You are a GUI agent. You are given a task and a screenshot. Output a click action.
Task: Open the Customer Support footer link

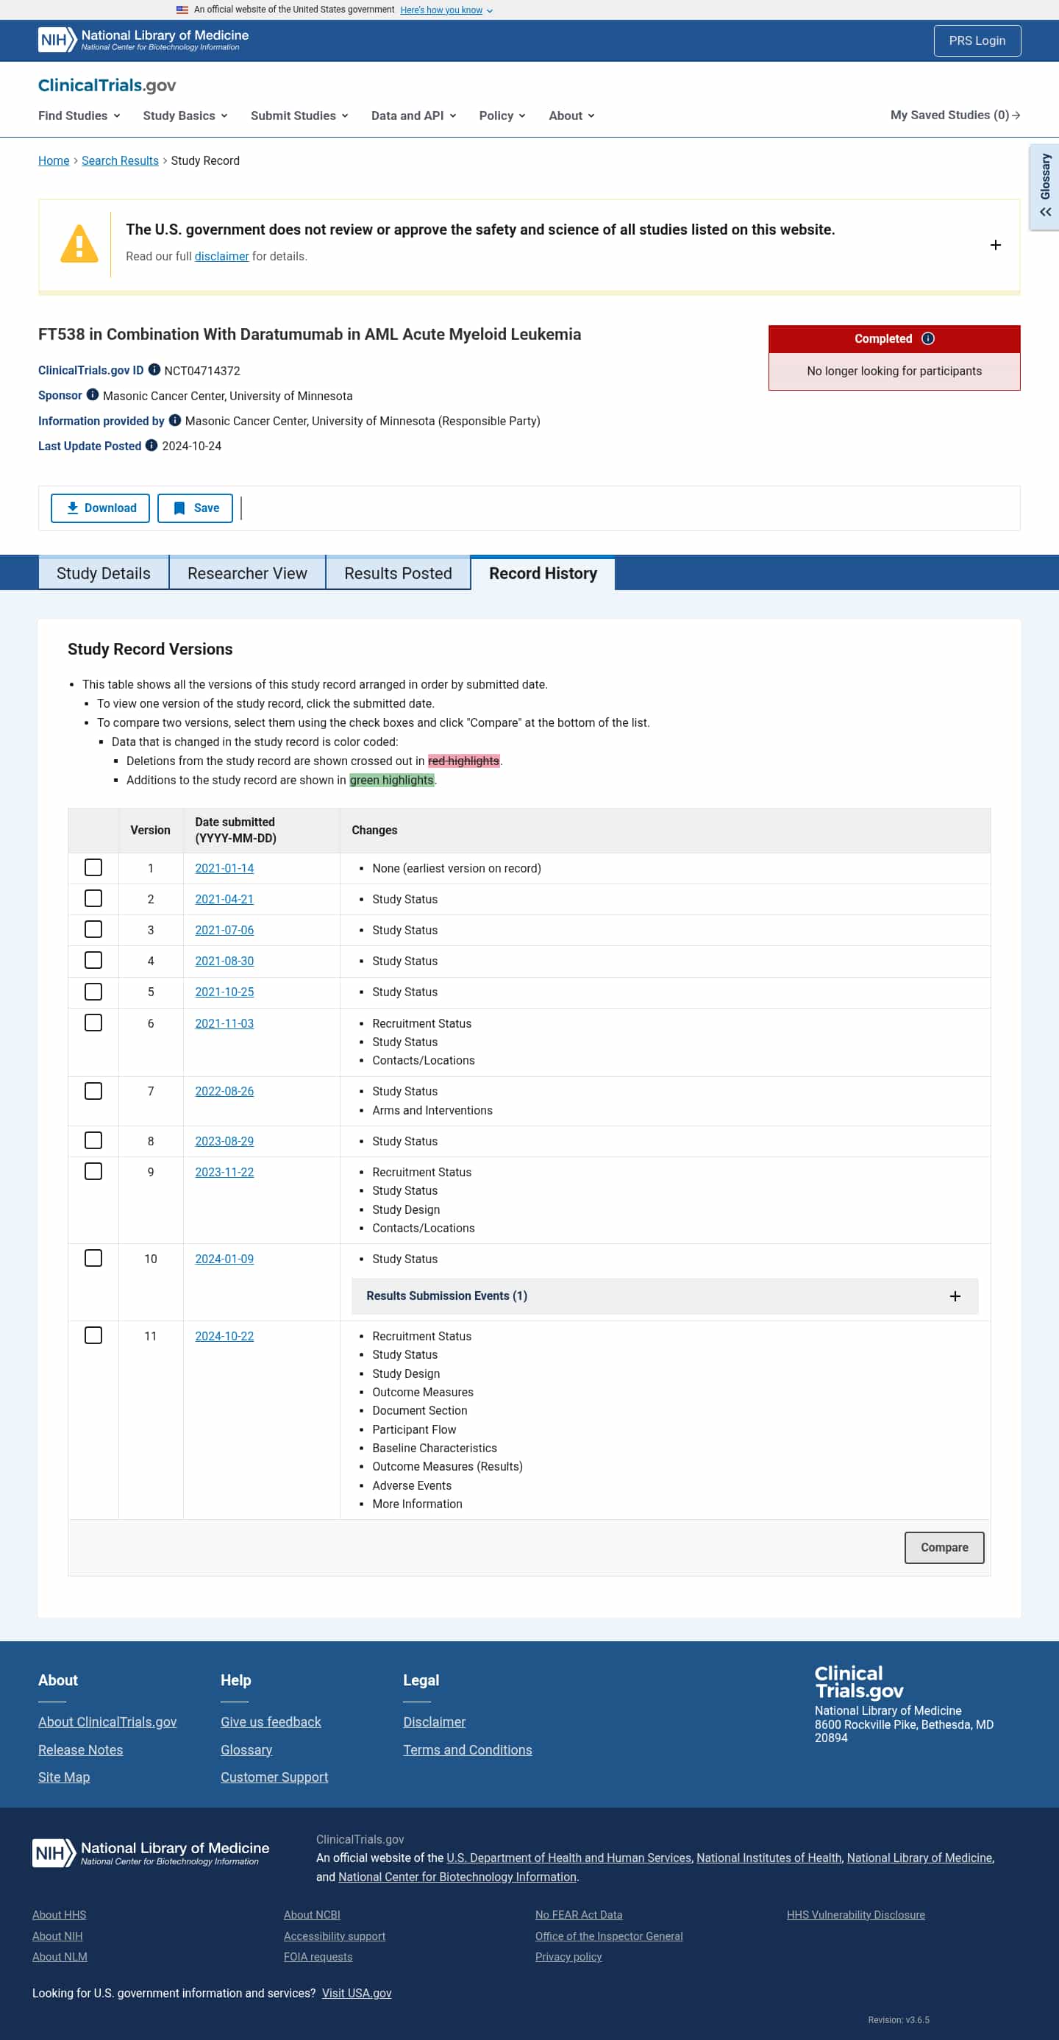[274, 1777]
